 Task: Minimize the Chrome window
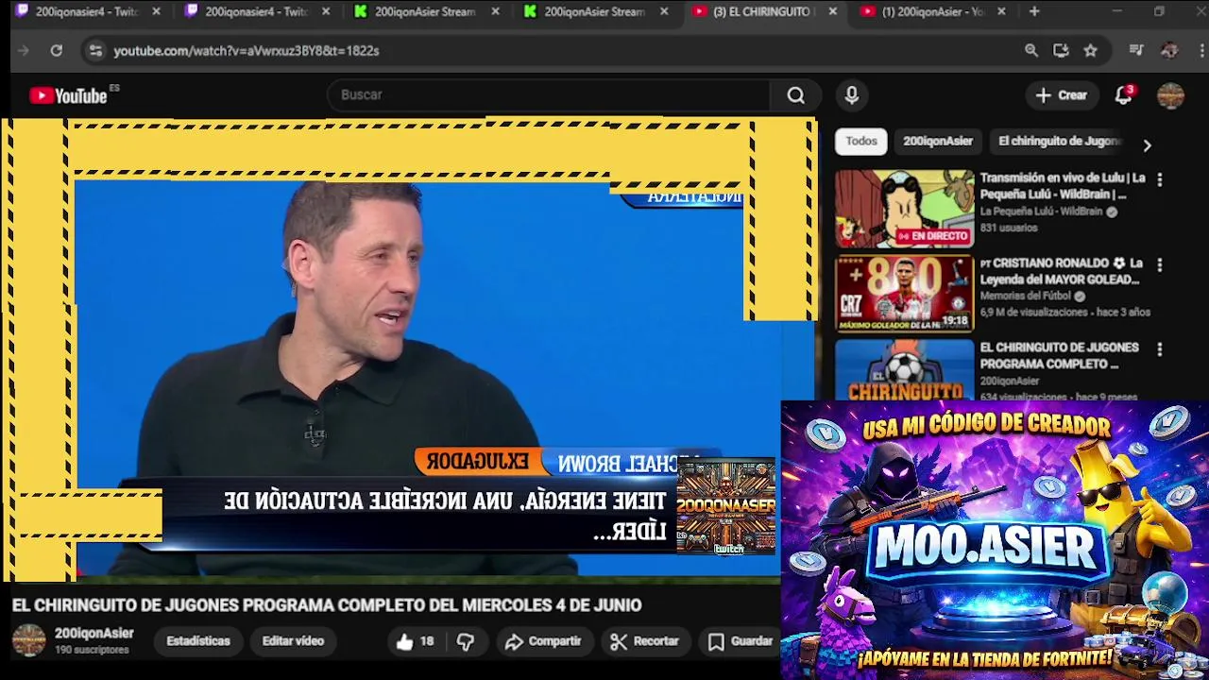click(1116, 11)
